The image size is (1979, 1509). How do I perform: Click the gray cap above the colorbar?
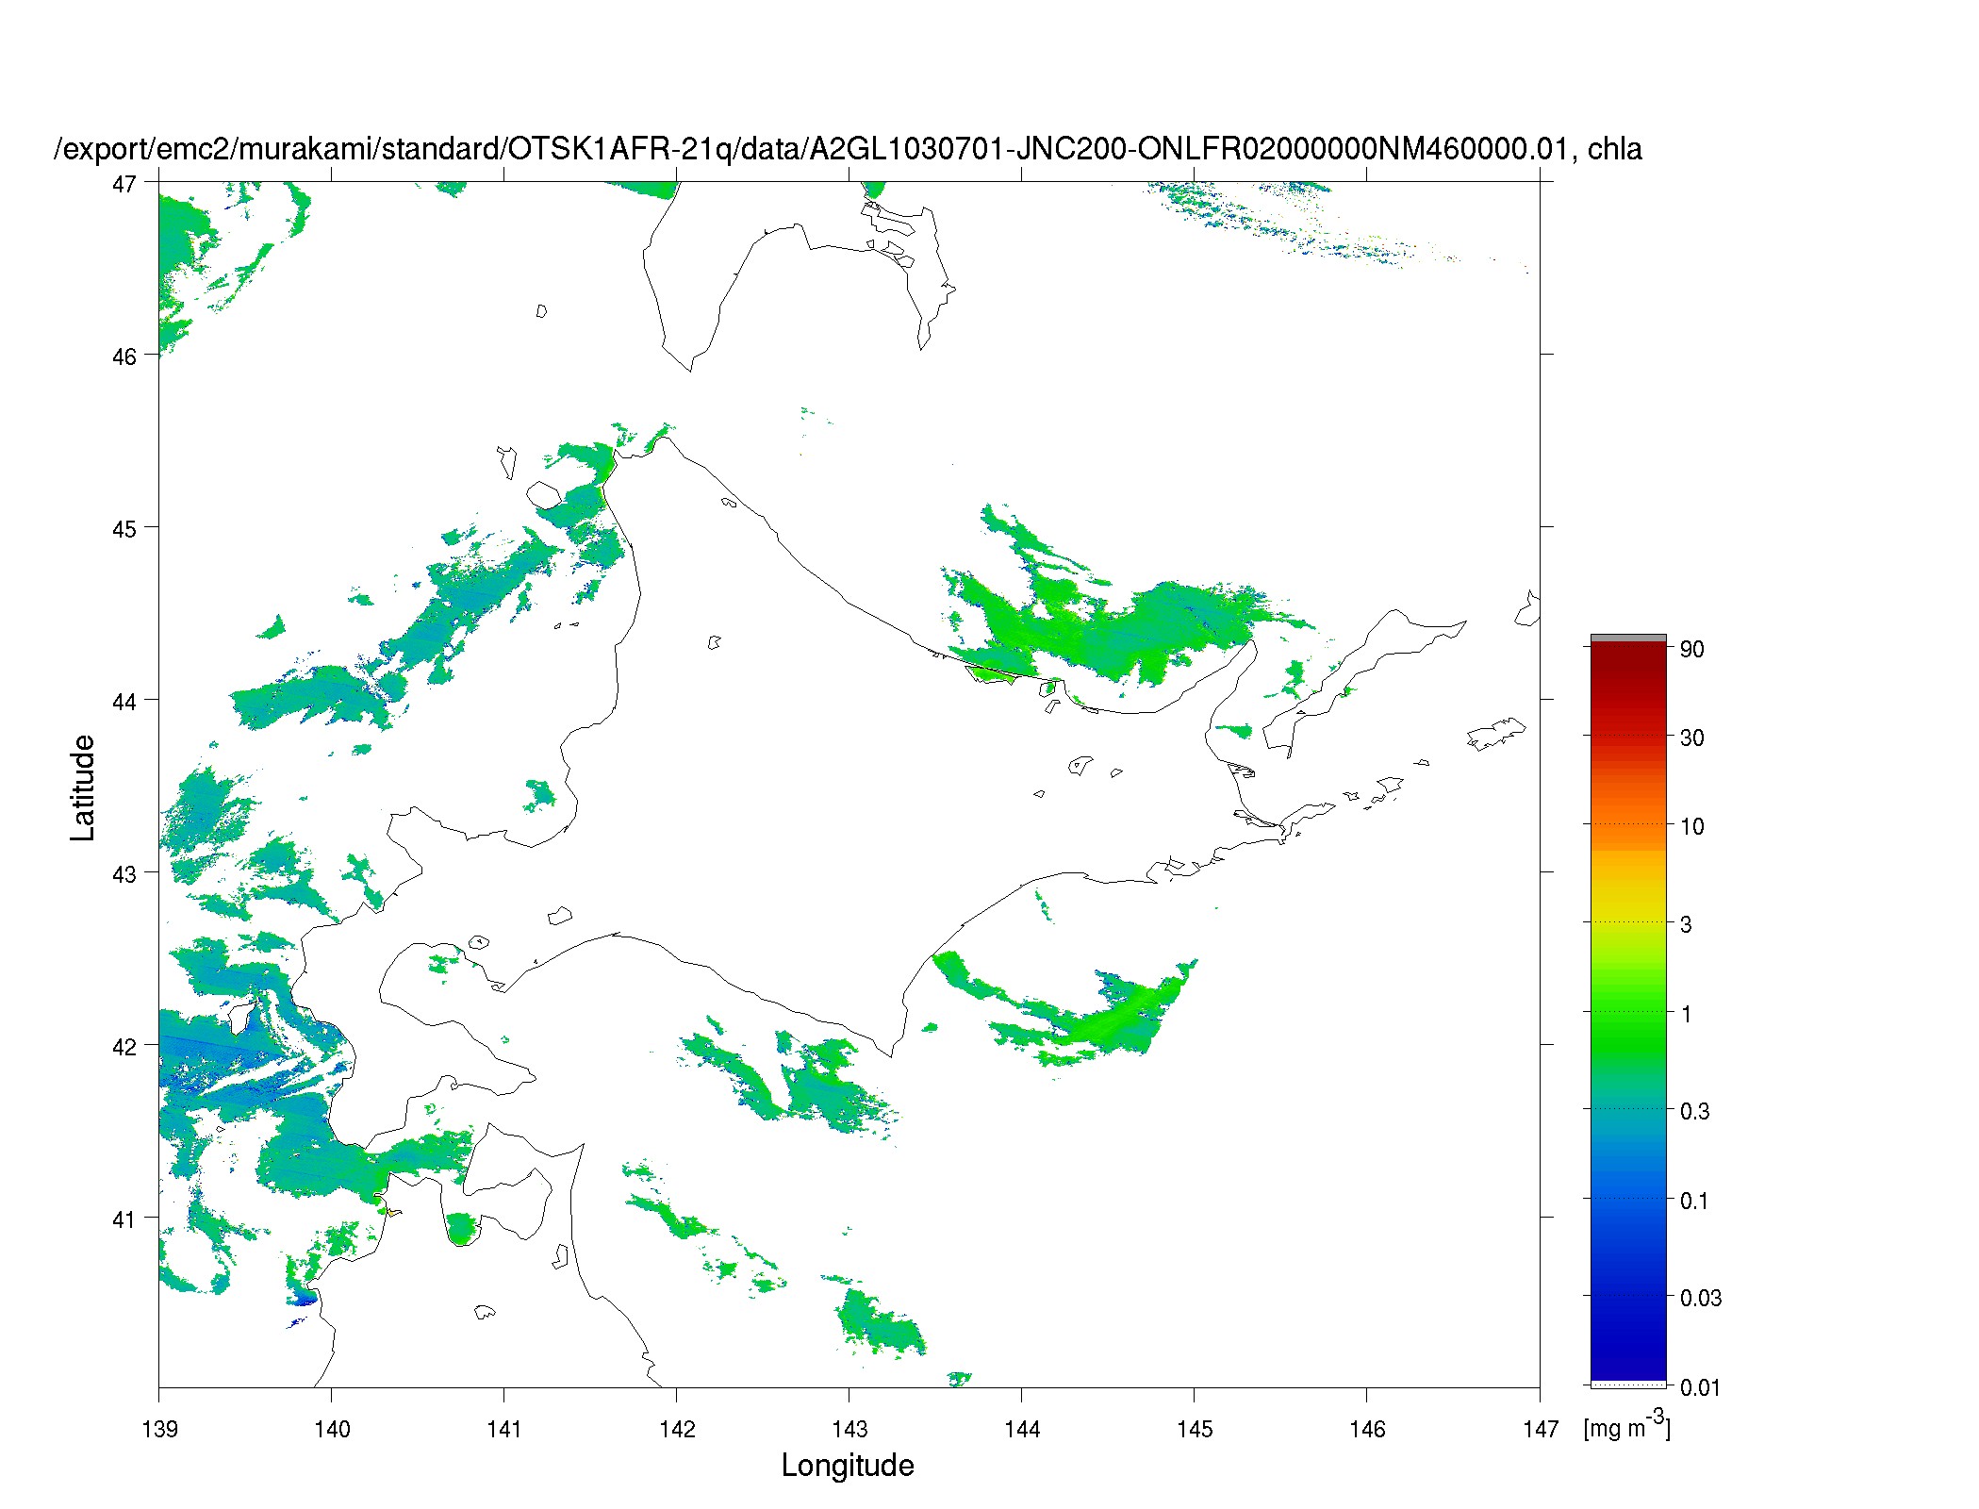pos(1628,638)
